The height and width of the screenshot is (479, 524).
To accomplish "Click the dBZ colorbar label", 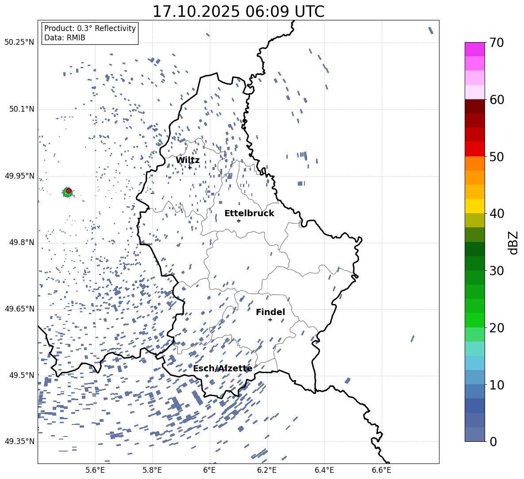I will pyautogui.click(x=513, y=243).
